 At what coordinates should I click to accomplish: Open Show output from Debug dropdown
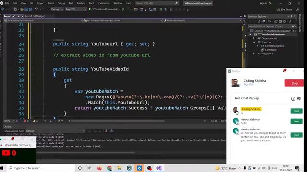56,131
